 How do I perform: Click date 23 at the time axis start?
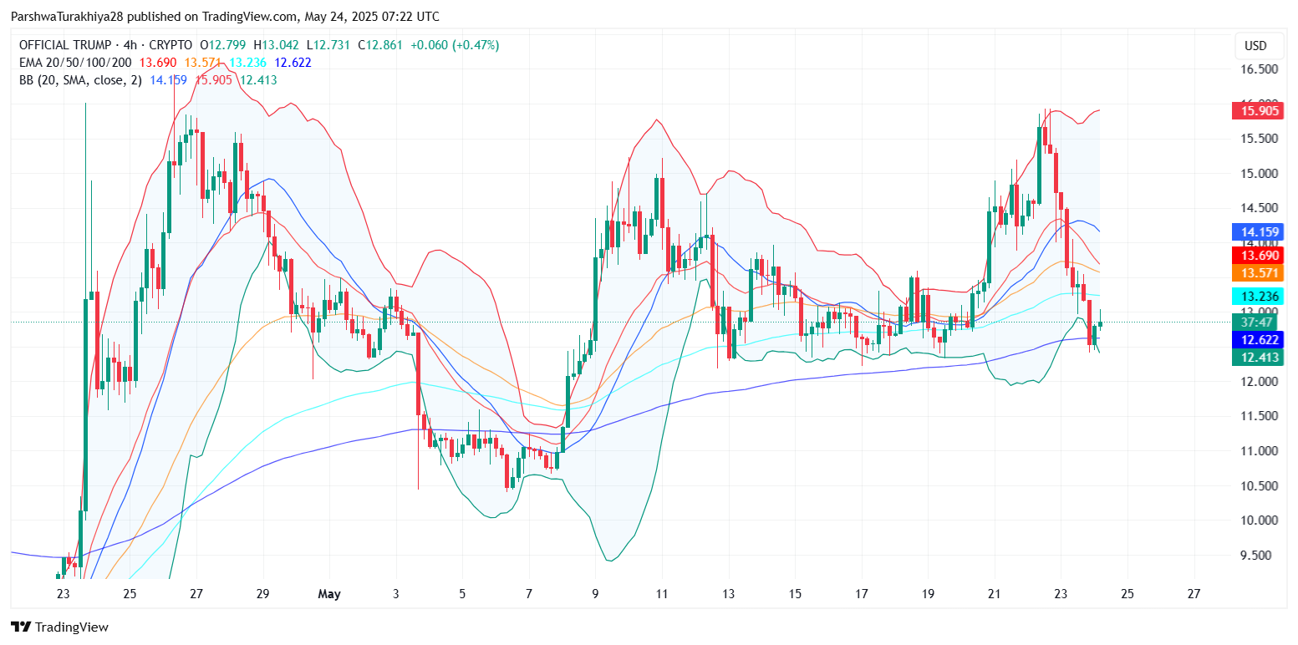[x=64, y=595]
